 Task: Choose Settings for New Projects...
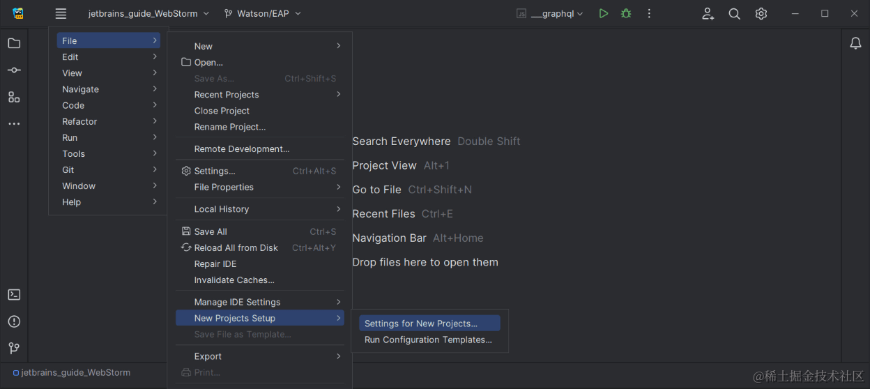(429, 323)
